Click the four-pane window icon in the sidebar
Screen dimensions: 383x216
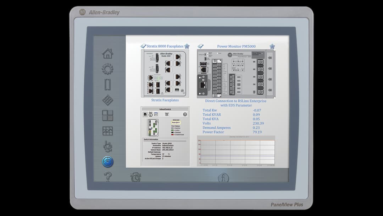click(107, 115)
